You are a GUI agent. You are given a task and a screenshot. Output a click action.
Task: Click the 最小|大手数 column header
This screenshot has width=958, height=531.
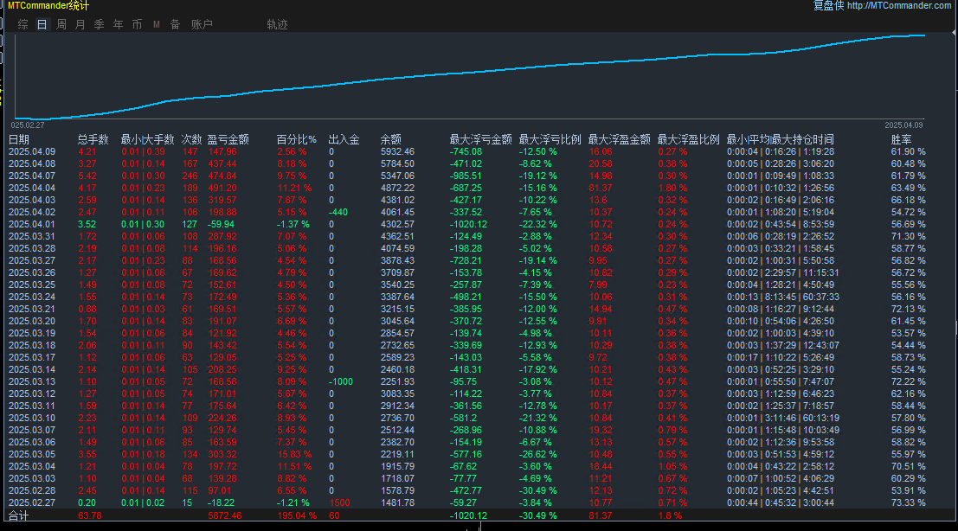147,140
